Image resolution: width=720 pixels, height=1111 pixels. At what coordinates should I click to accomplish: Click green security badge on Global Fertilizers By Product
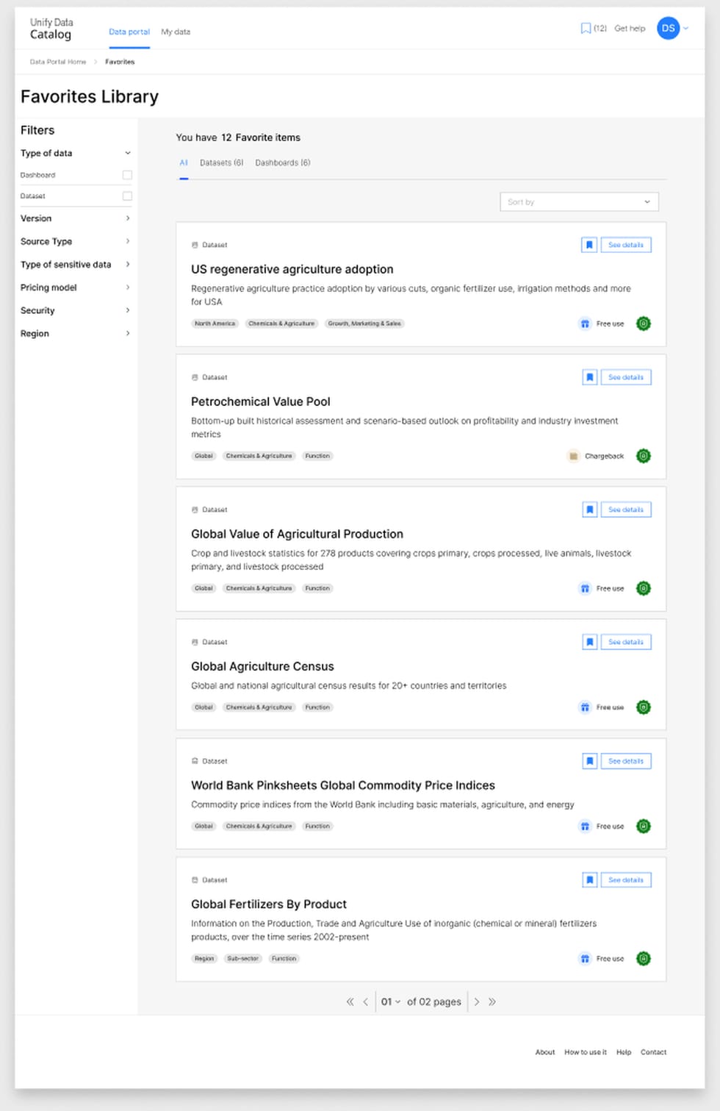pos(644,959)
